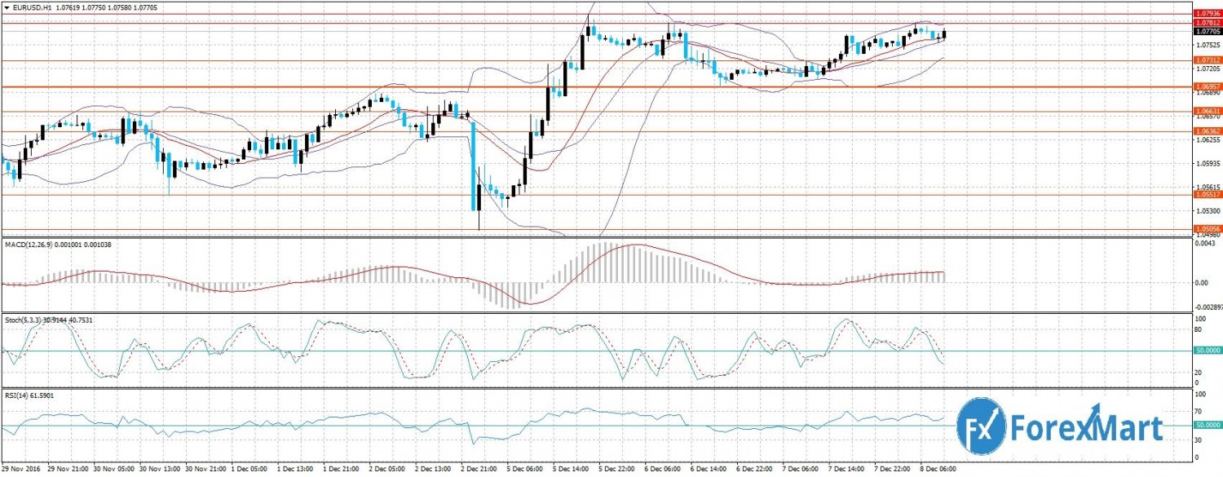The image size is (1223, 477).
Task: Select the 1.07312 orange level tag
Action: pos(1207,60)
